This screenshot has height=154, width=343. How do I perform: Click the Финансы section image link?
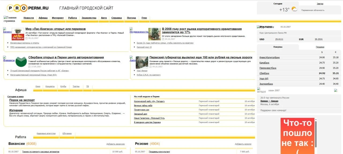point(9,59)
